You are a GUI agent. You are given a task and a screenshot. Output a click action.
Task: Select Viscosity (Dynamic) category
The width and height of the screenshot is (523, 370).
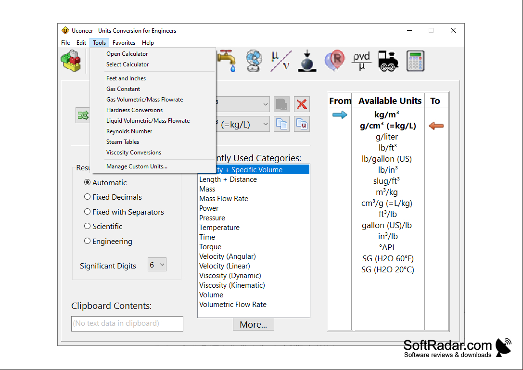pos(254,276)
